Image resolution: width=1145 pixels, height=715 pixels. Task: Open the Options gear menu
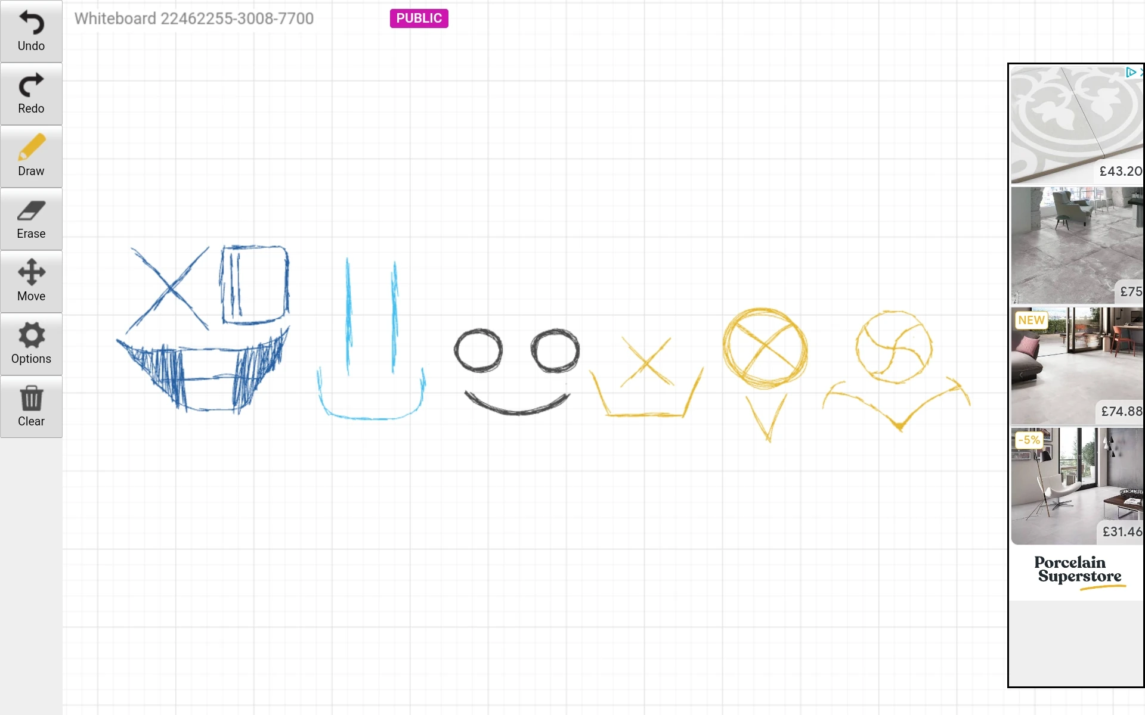[31, 335]
